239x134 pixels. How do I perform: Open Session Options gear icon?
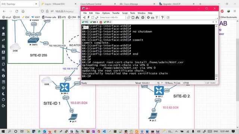[x=148, y=17]
